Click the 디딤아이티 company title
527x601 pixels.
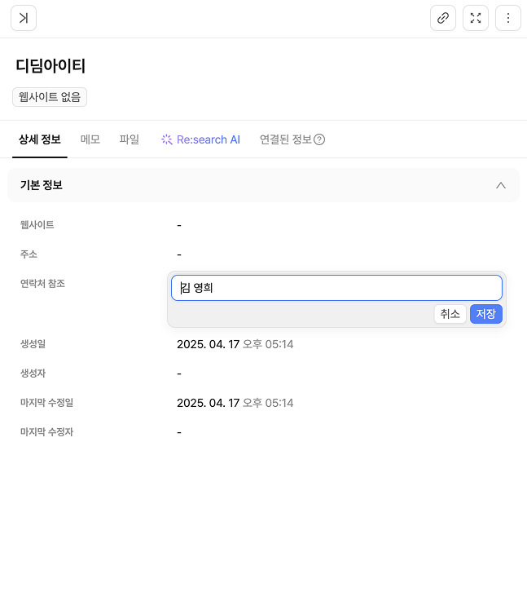[51, 66]
